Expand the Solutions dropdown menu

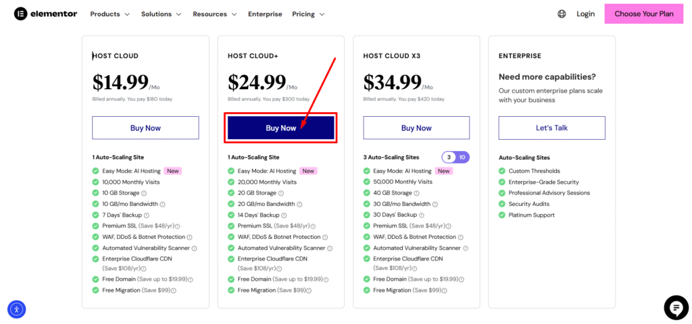[161, 14]
